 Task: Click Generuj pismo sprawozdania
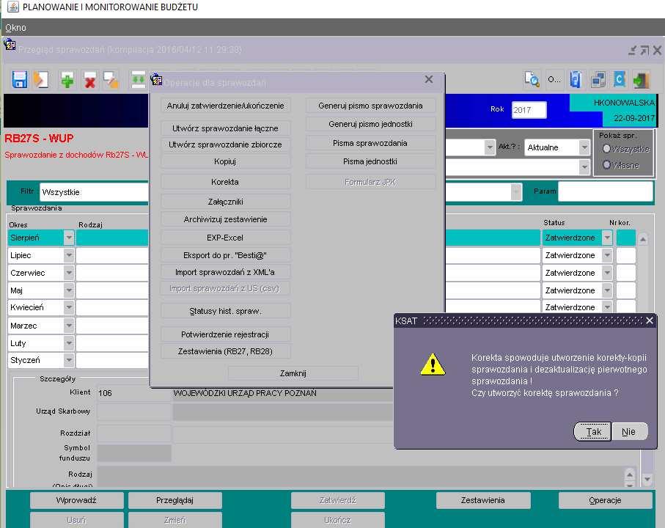click(x=371, y=106)
